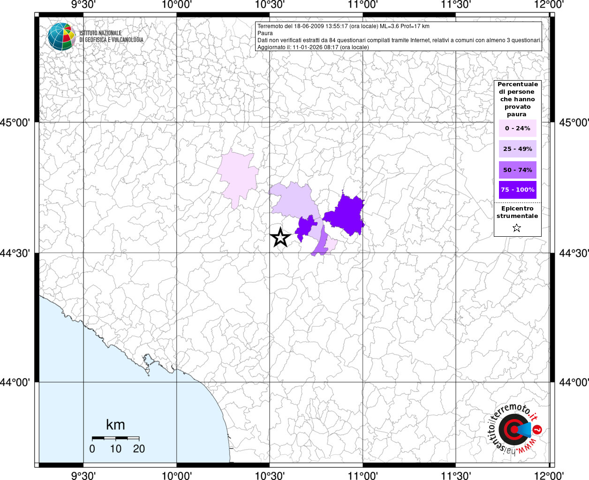The image size is (589, 480).
Task: Select the 75 - 100% legend swatch
Action: pyautogui.click(x=517, y=190)
